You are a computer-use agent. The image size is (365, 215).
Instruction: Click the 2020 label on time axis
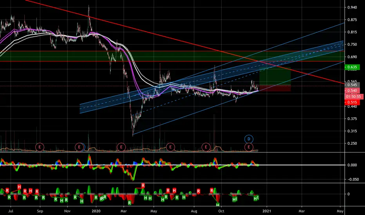(96, 211)
